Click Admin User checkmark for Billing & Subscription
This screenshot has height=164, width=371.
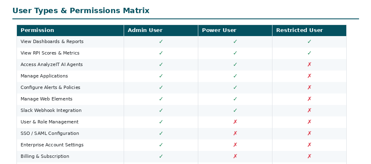[161, 156]
